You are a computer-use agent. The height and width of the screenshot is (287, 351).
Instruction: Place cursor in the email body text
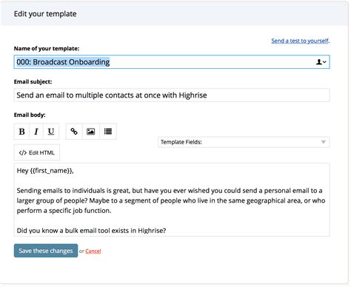point(172,200)
